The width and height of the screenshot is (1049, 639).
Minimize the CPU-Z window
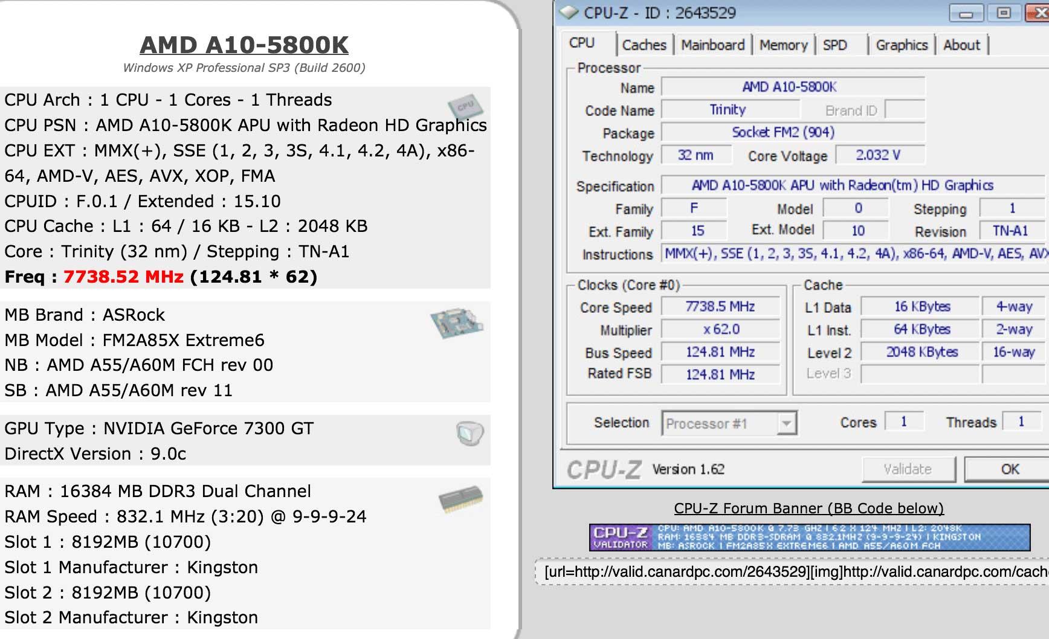pyautogui.click(x=966, y=13)
